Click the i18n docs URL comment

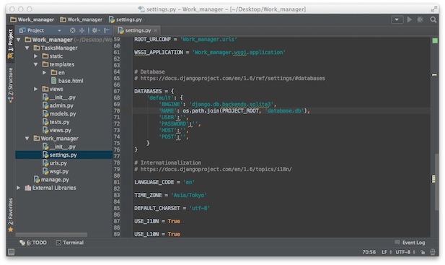pos(213,169)
